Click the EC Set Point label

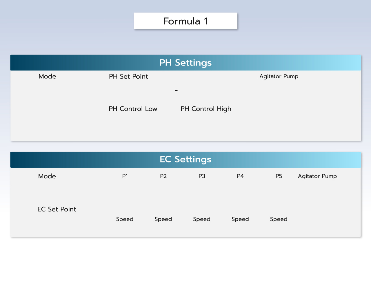tap(57, 209)
